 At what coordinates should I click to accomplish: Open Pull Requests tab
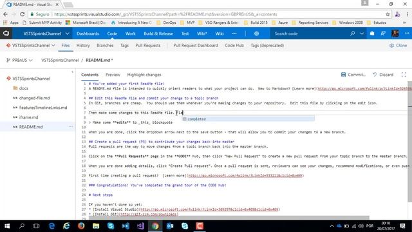pyautogui.click(x=148, y=45)
